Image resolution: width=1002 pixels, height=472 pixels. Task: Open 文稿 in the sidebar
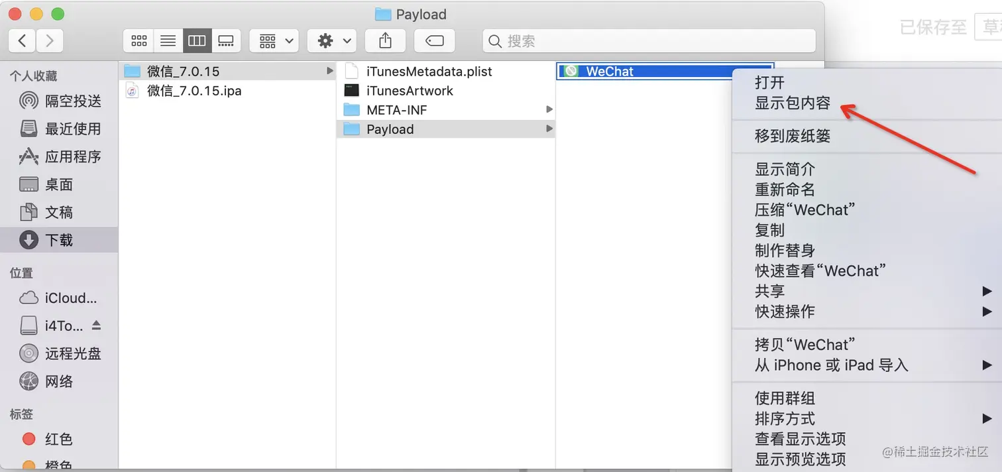point(60,212)
